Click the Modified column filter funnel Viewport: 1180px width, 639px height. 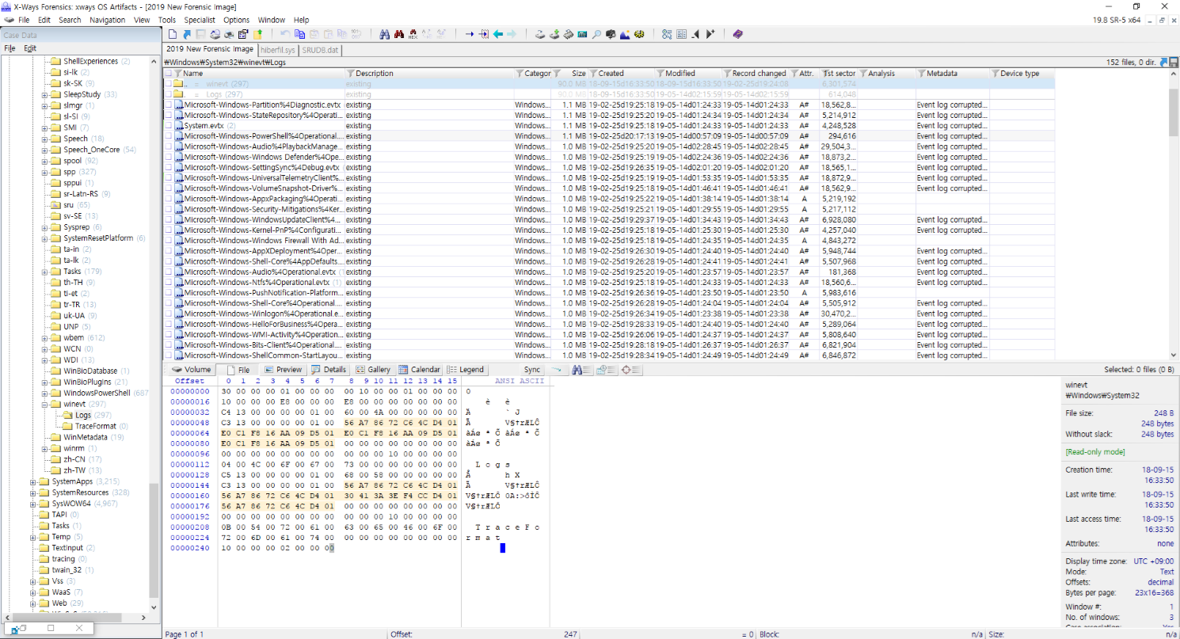659,74
